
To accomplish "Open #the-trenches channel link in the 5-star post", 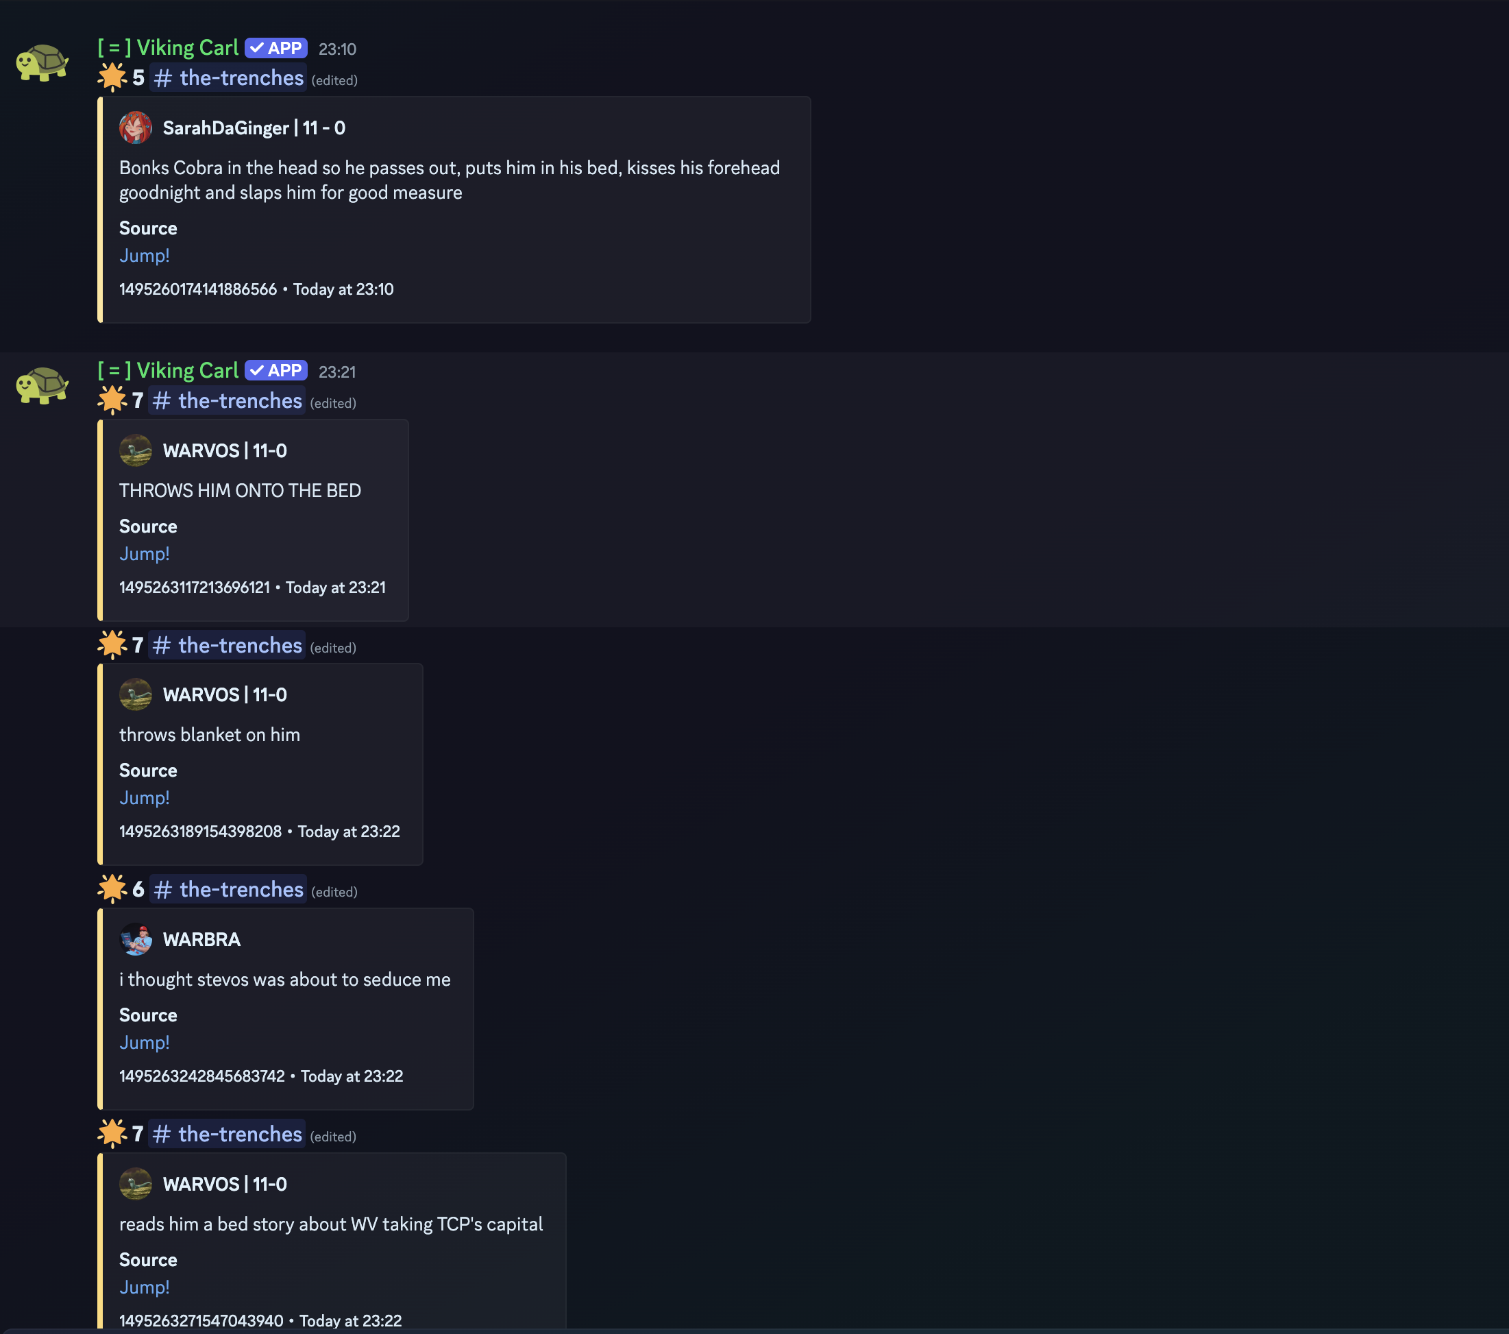I will [x=229, y=78].
